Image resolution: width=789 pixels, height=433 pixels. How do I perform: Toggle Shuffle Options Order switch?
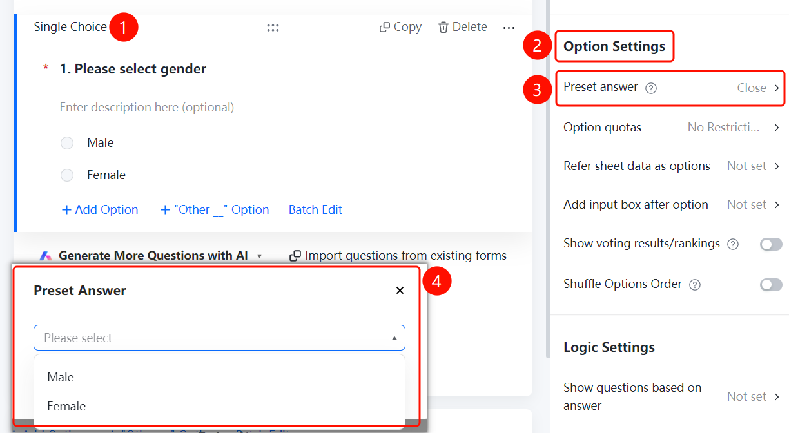pos(771,285)
